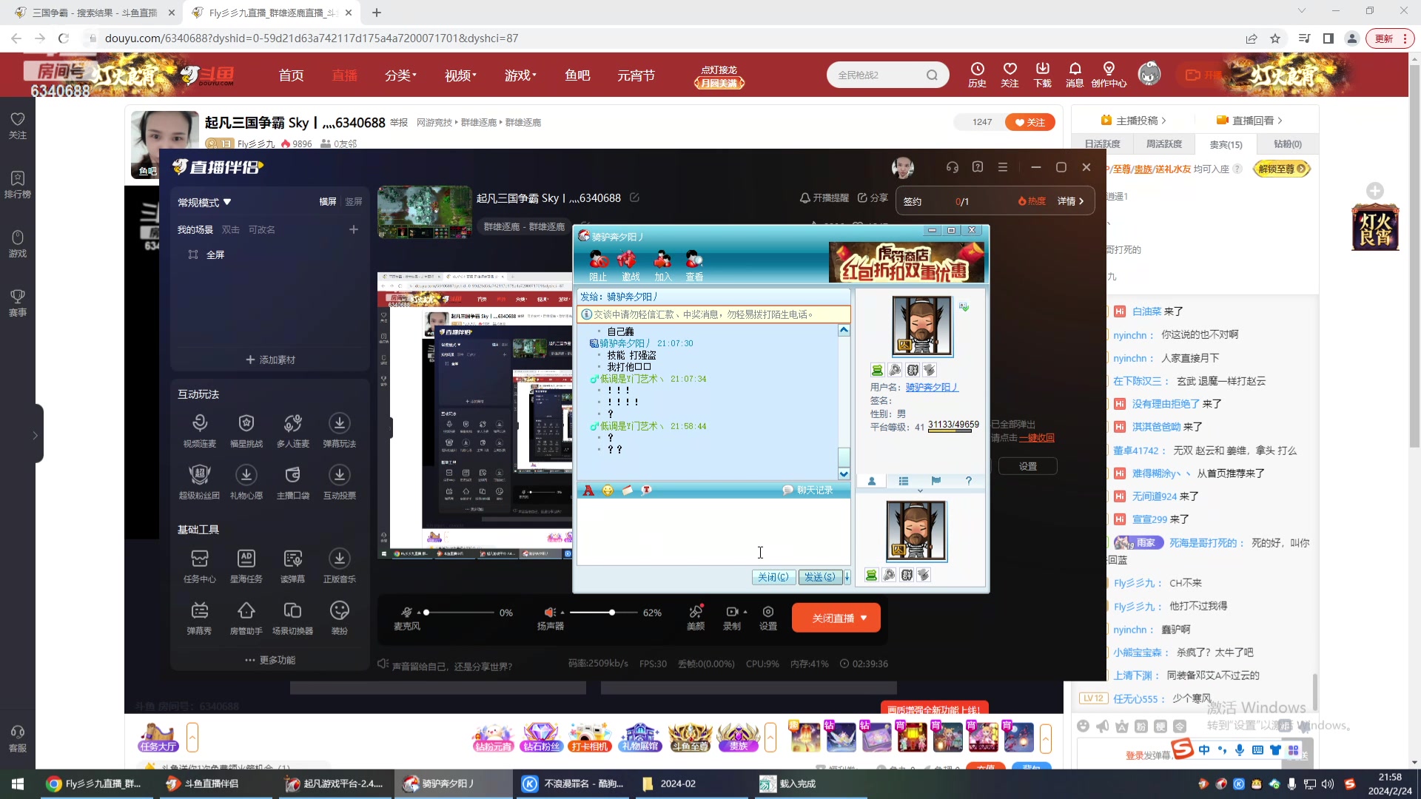Open 读弹幕 read danmaku tool
The image size is (1421, 799).
[x=293, y=566]
